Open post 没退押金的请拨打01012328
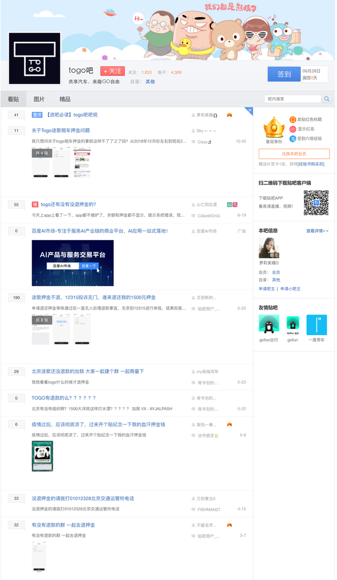Image resolution: width=337 pixels, height=580 pixels. click(x=83, y=498)
